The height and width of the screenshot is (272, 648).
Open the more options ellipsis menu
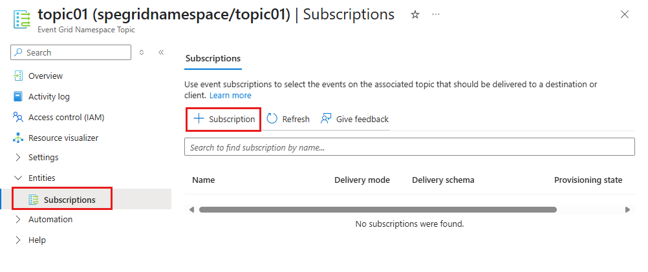click(x=436, y=14)
